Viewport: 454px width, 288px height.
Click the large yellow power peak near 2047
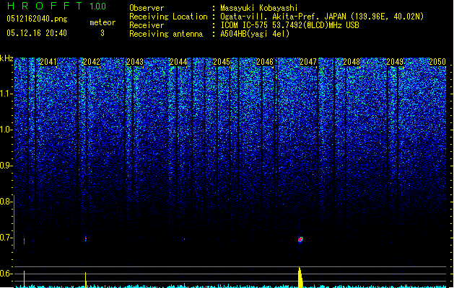(300, 277)
